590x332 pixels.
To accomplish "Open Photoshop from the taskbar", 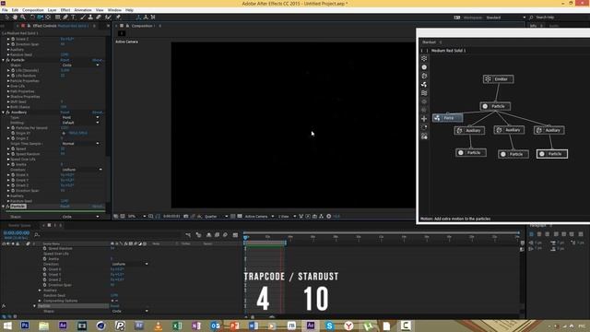I will pos(25,326).
